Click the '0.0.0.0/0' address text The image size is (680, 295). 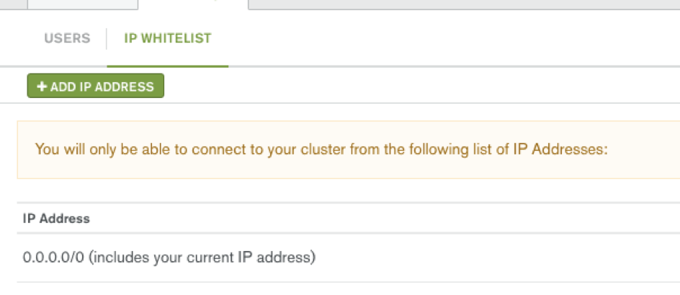(54, 257)
